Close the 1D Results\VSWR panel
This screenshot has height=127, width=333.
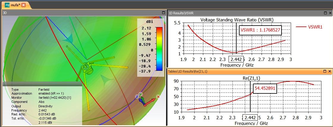(x=330, y=13)
